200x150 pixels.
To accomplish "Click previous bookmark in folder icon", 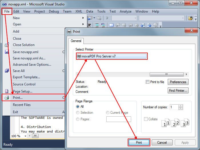I will tap(130, 25).
